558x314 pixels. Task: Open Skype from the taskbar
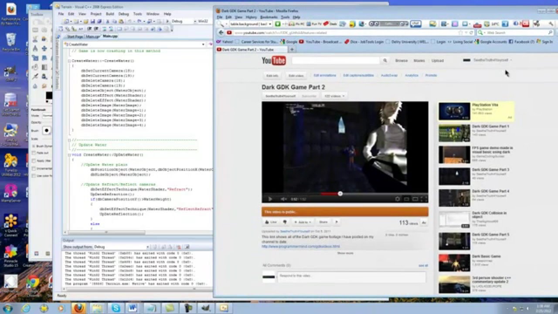click(116, 308)
